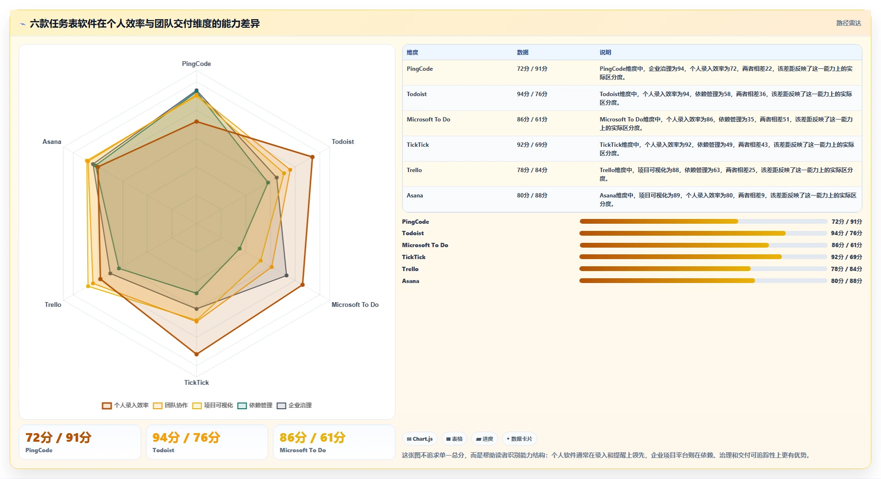
Task: Click the Trello axis label on radar
Action: point(53,305)
